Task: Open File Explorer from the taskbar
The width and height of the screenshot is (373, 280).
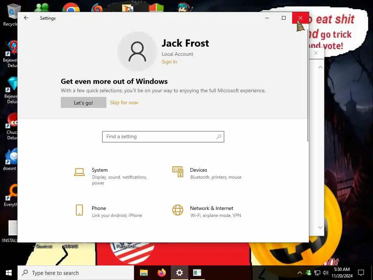Action: (144, 273)
